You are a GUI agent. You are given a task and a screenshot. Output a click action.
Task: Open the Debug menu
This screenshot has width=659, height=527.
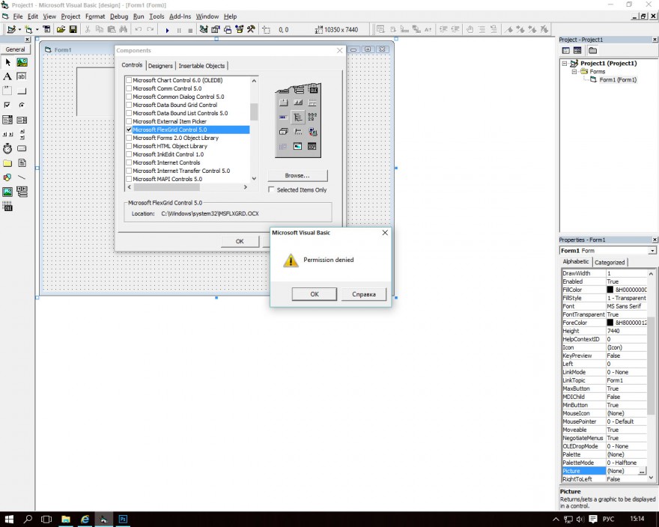coord(119,16)
